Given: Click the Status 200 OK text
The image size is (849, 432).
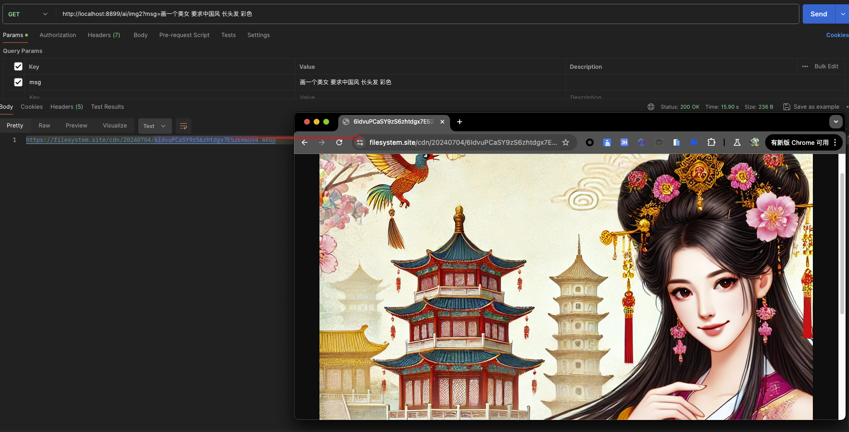Looking at the screenshot, I should (x=680, y=107).
